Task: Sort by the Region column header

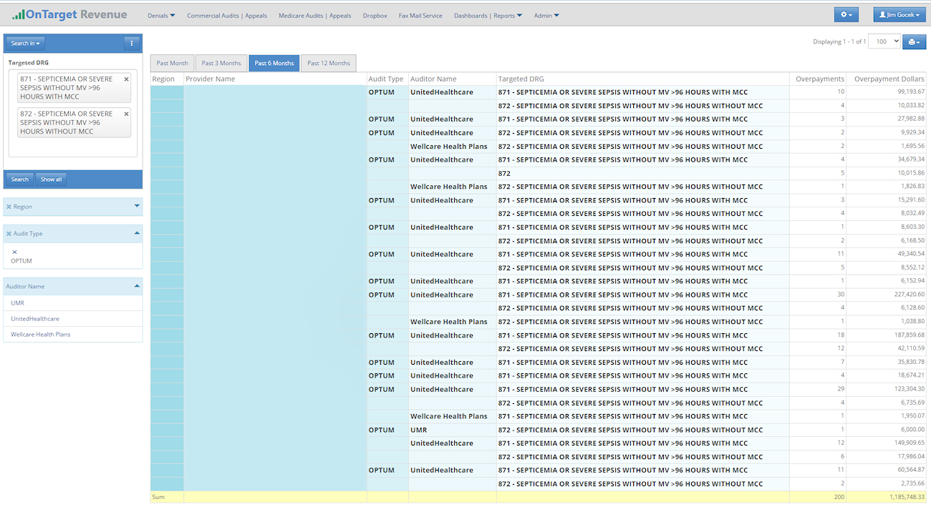Action: tap(167, 79)
